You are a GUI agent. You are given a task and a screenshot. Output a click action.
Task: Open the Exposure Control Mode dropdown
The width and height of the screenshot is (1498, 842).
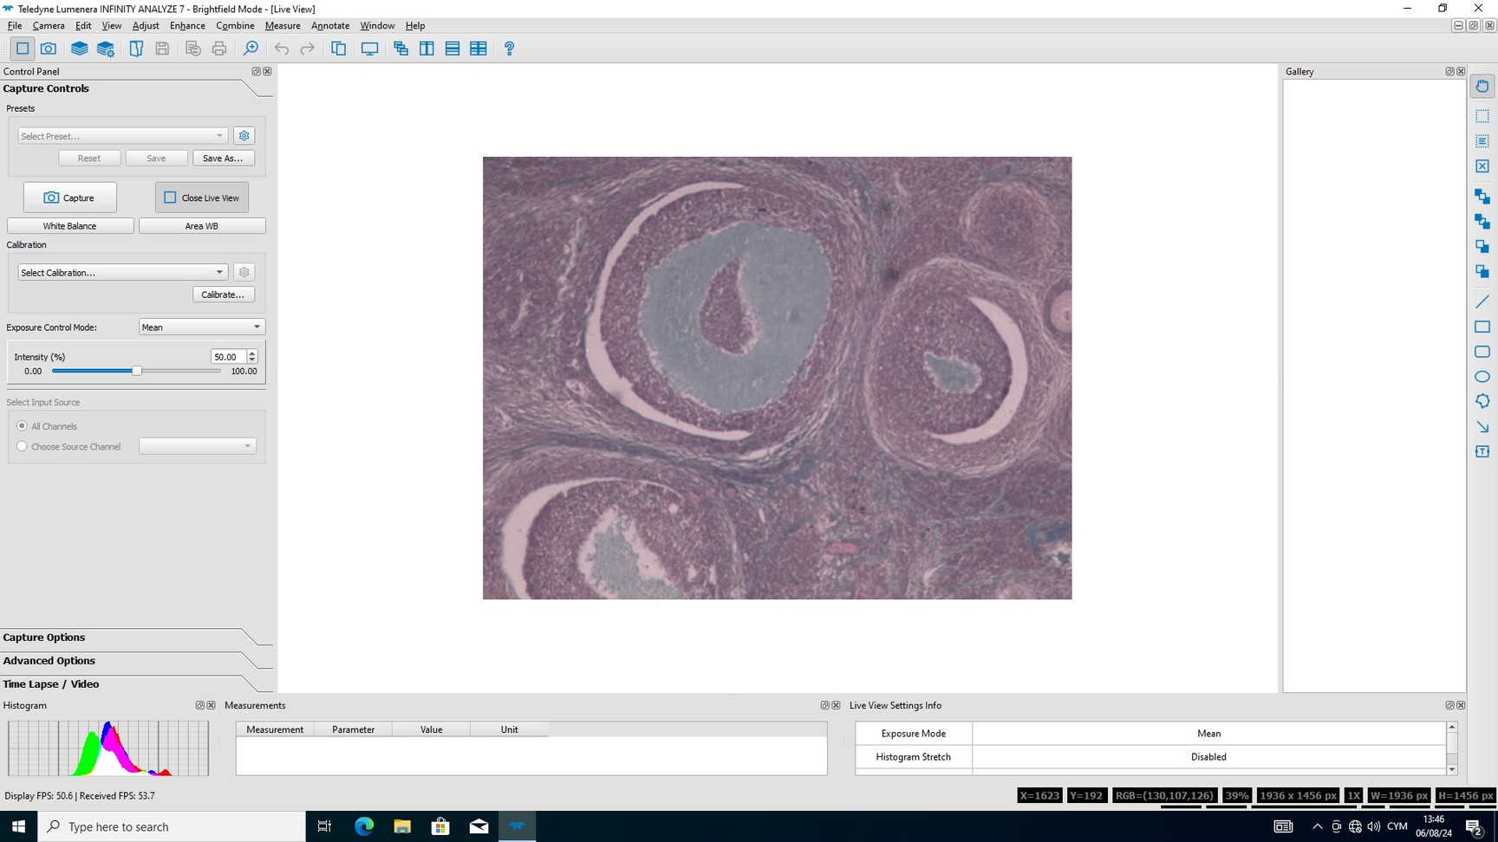point(202,327)
